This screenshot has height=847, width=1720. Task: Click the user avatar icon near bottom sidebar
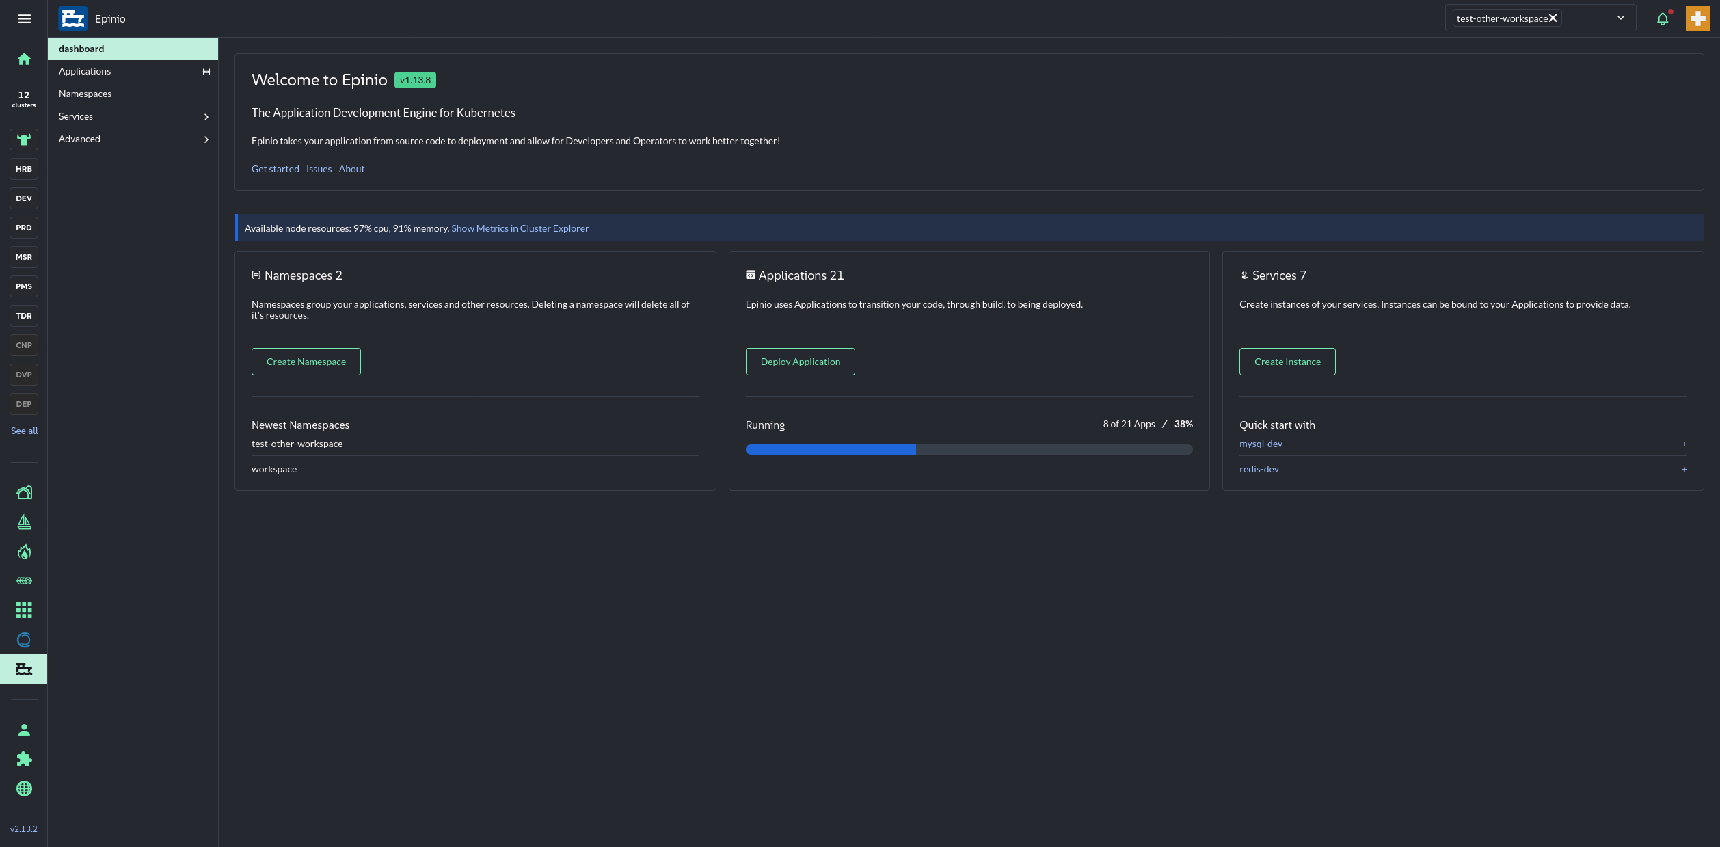(x=23, y=729)
